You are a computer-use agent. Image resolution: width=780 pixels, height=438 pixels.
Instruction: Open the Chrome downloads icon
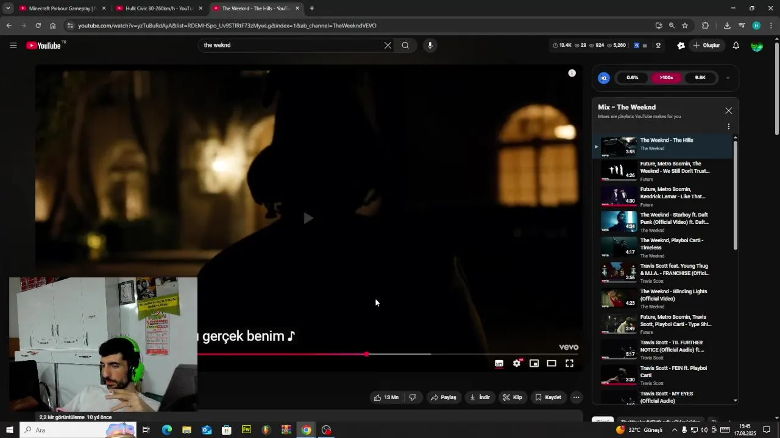click(727, 26)
